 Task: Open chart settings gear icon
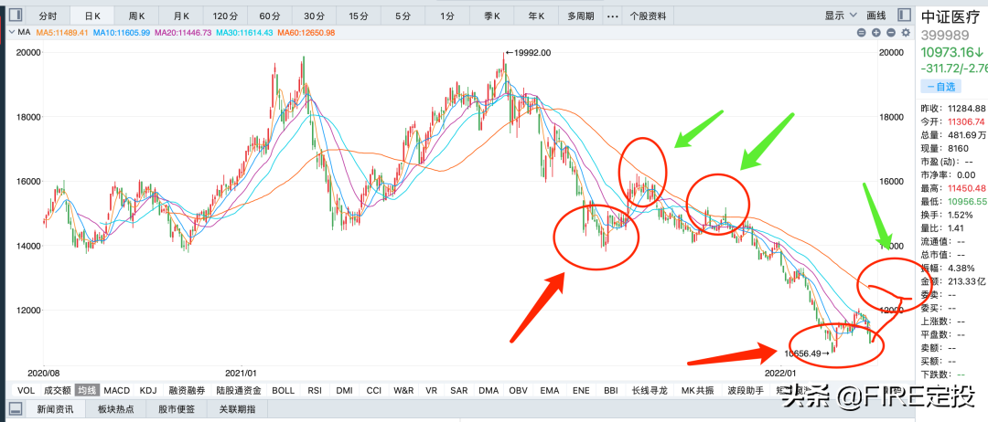click(x=906, y=33)
